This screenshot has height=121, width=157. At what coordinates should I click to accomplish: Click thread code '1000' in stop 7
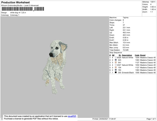coord(137,72)
